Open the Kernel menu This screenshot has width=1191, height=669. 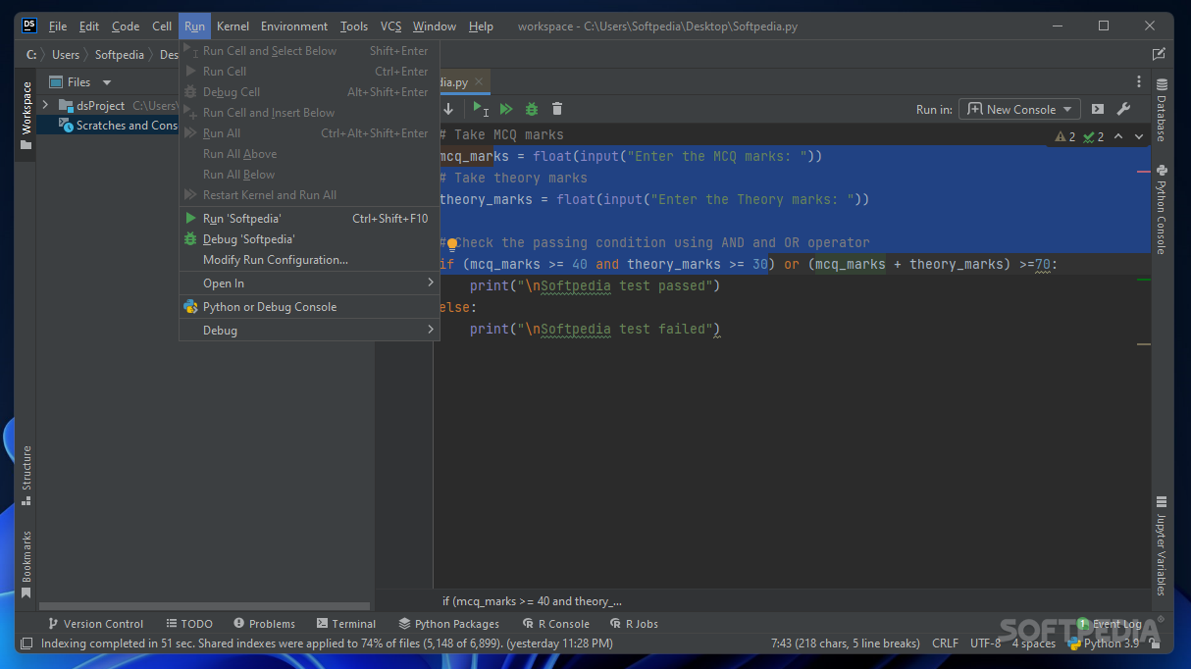click(233, 26)
